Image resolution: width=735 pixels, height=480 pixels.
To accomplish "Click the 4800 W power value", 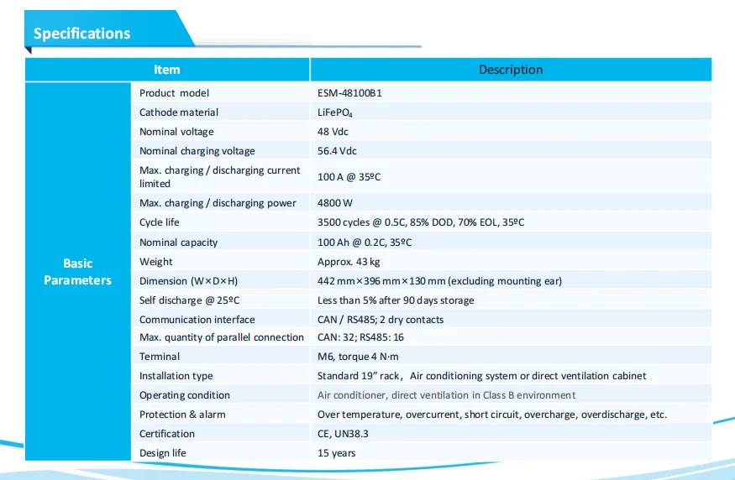I will tap(335, 203).
